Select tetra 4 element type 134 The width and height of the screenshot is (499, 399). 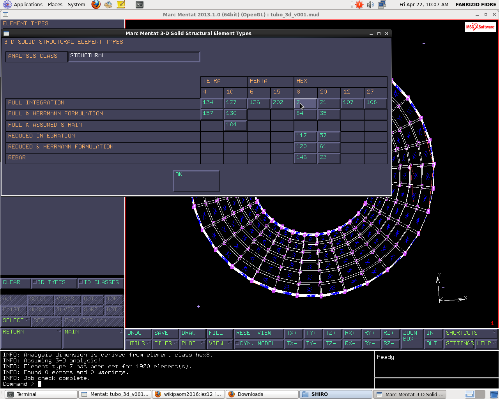pyautogui.click(x=212, y=103)
